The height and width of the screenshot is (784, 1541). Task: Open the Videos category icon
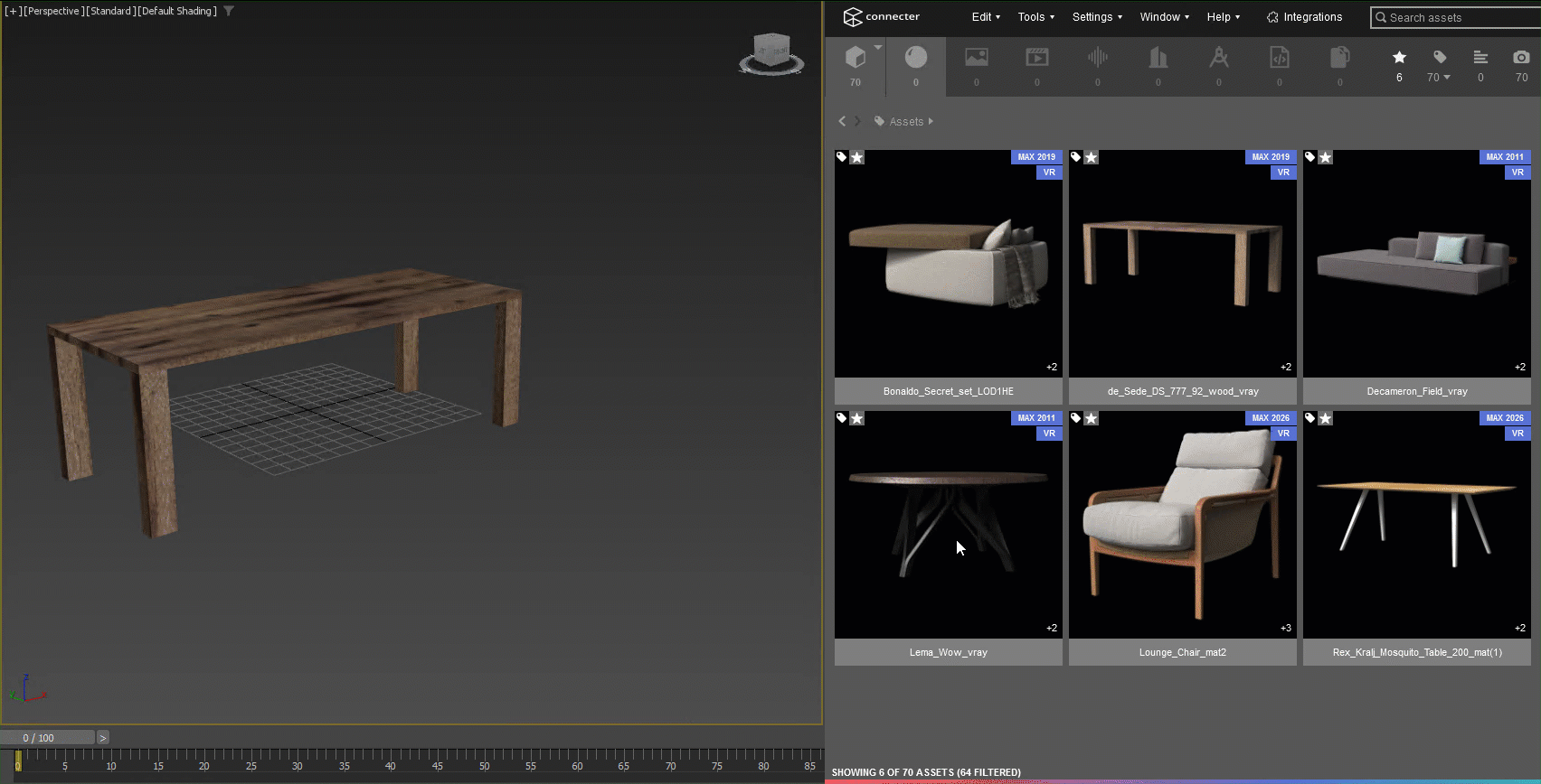tap(1037, 58)
